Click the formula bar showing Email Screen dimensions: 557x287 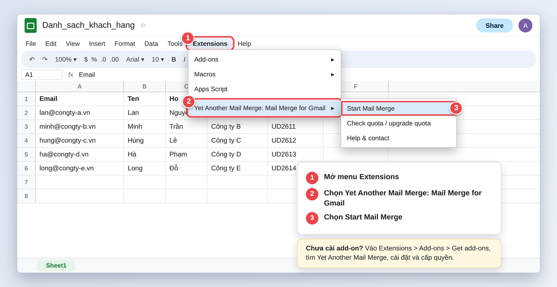[x=87, y=75]
